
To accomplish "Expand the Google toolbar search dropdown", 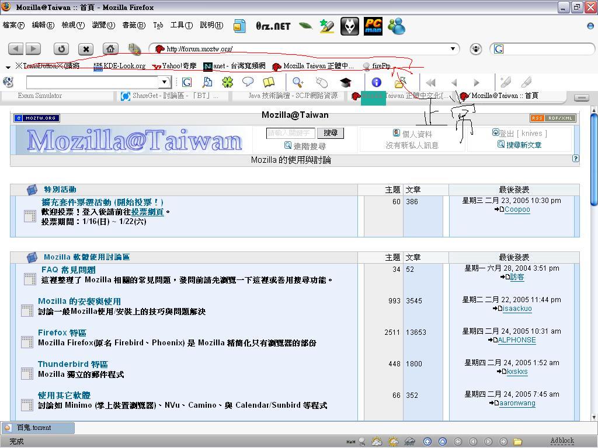I will (x=164, y=82).
